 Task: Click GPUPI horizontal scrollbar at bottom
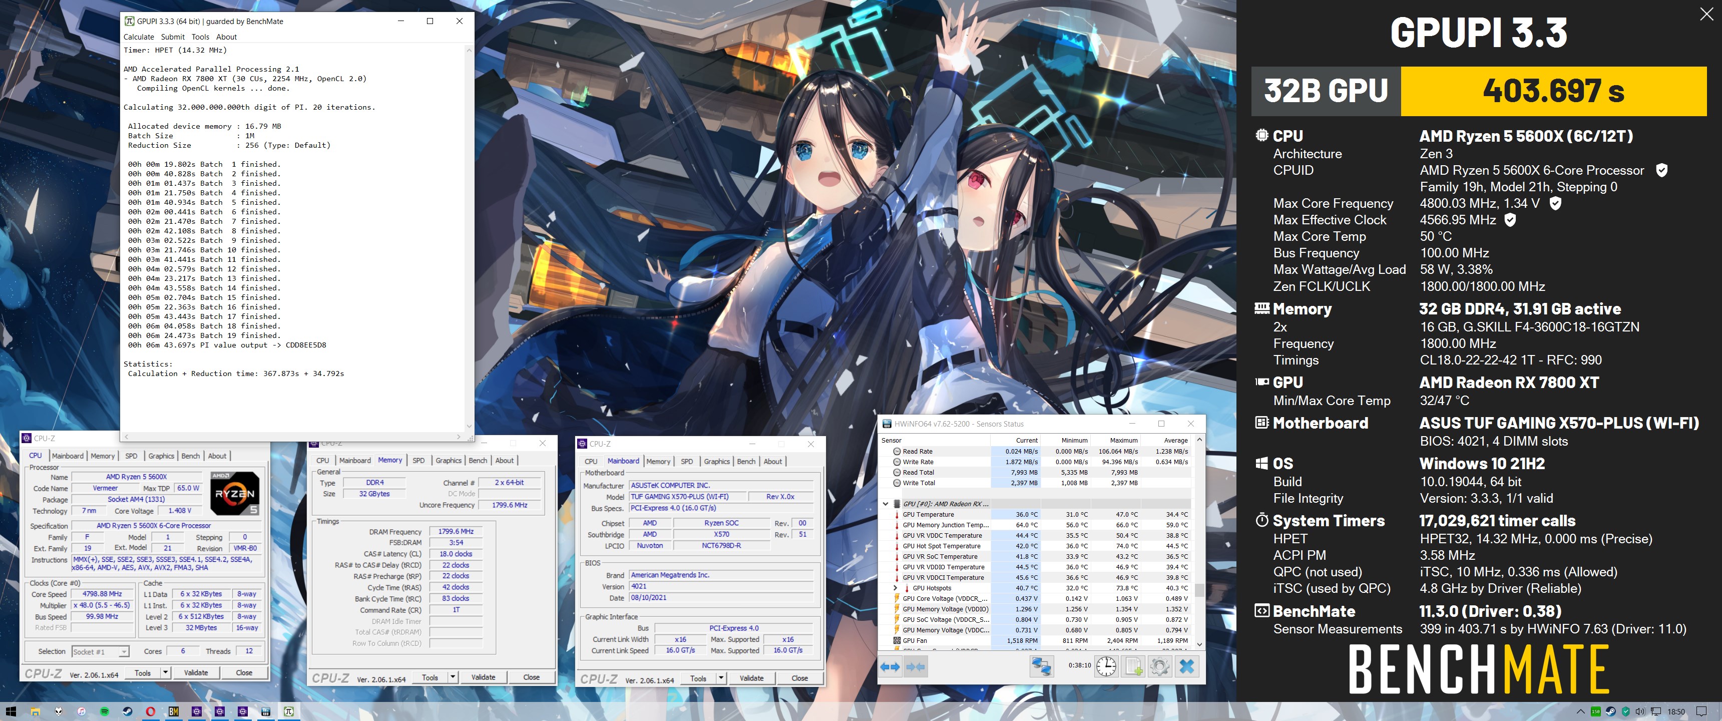pyautogui.click(x=292, y=437)
